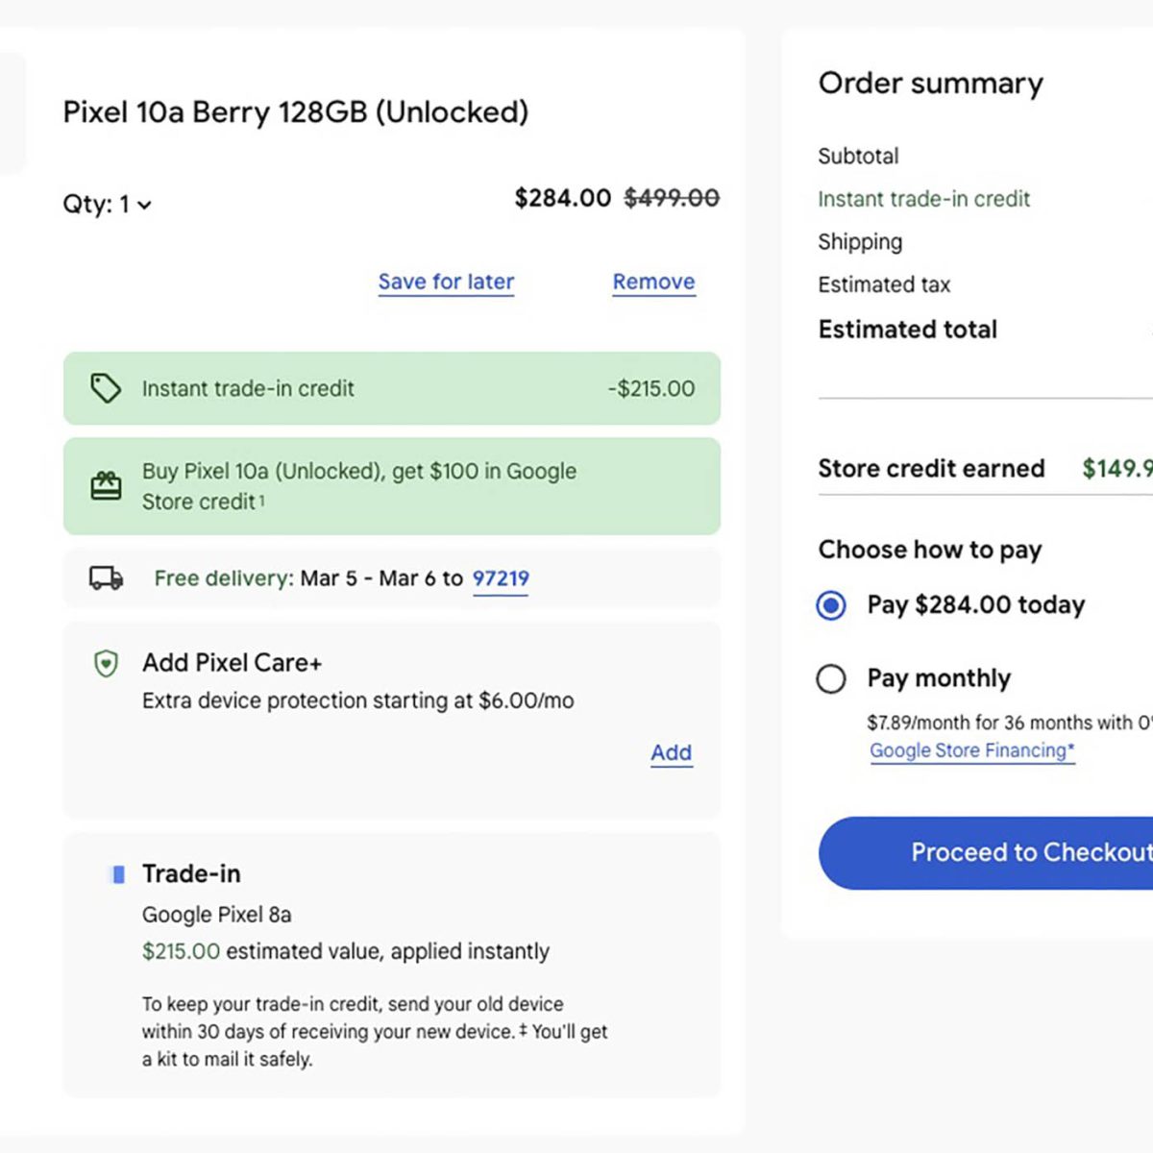Add Pixel Care+ protection
Viewport: 1153px width, 1153px height.
pos(671,752)
